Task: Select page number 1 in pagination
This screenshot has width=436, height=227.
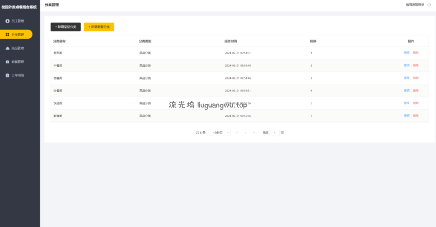Action: pos(246,133)
